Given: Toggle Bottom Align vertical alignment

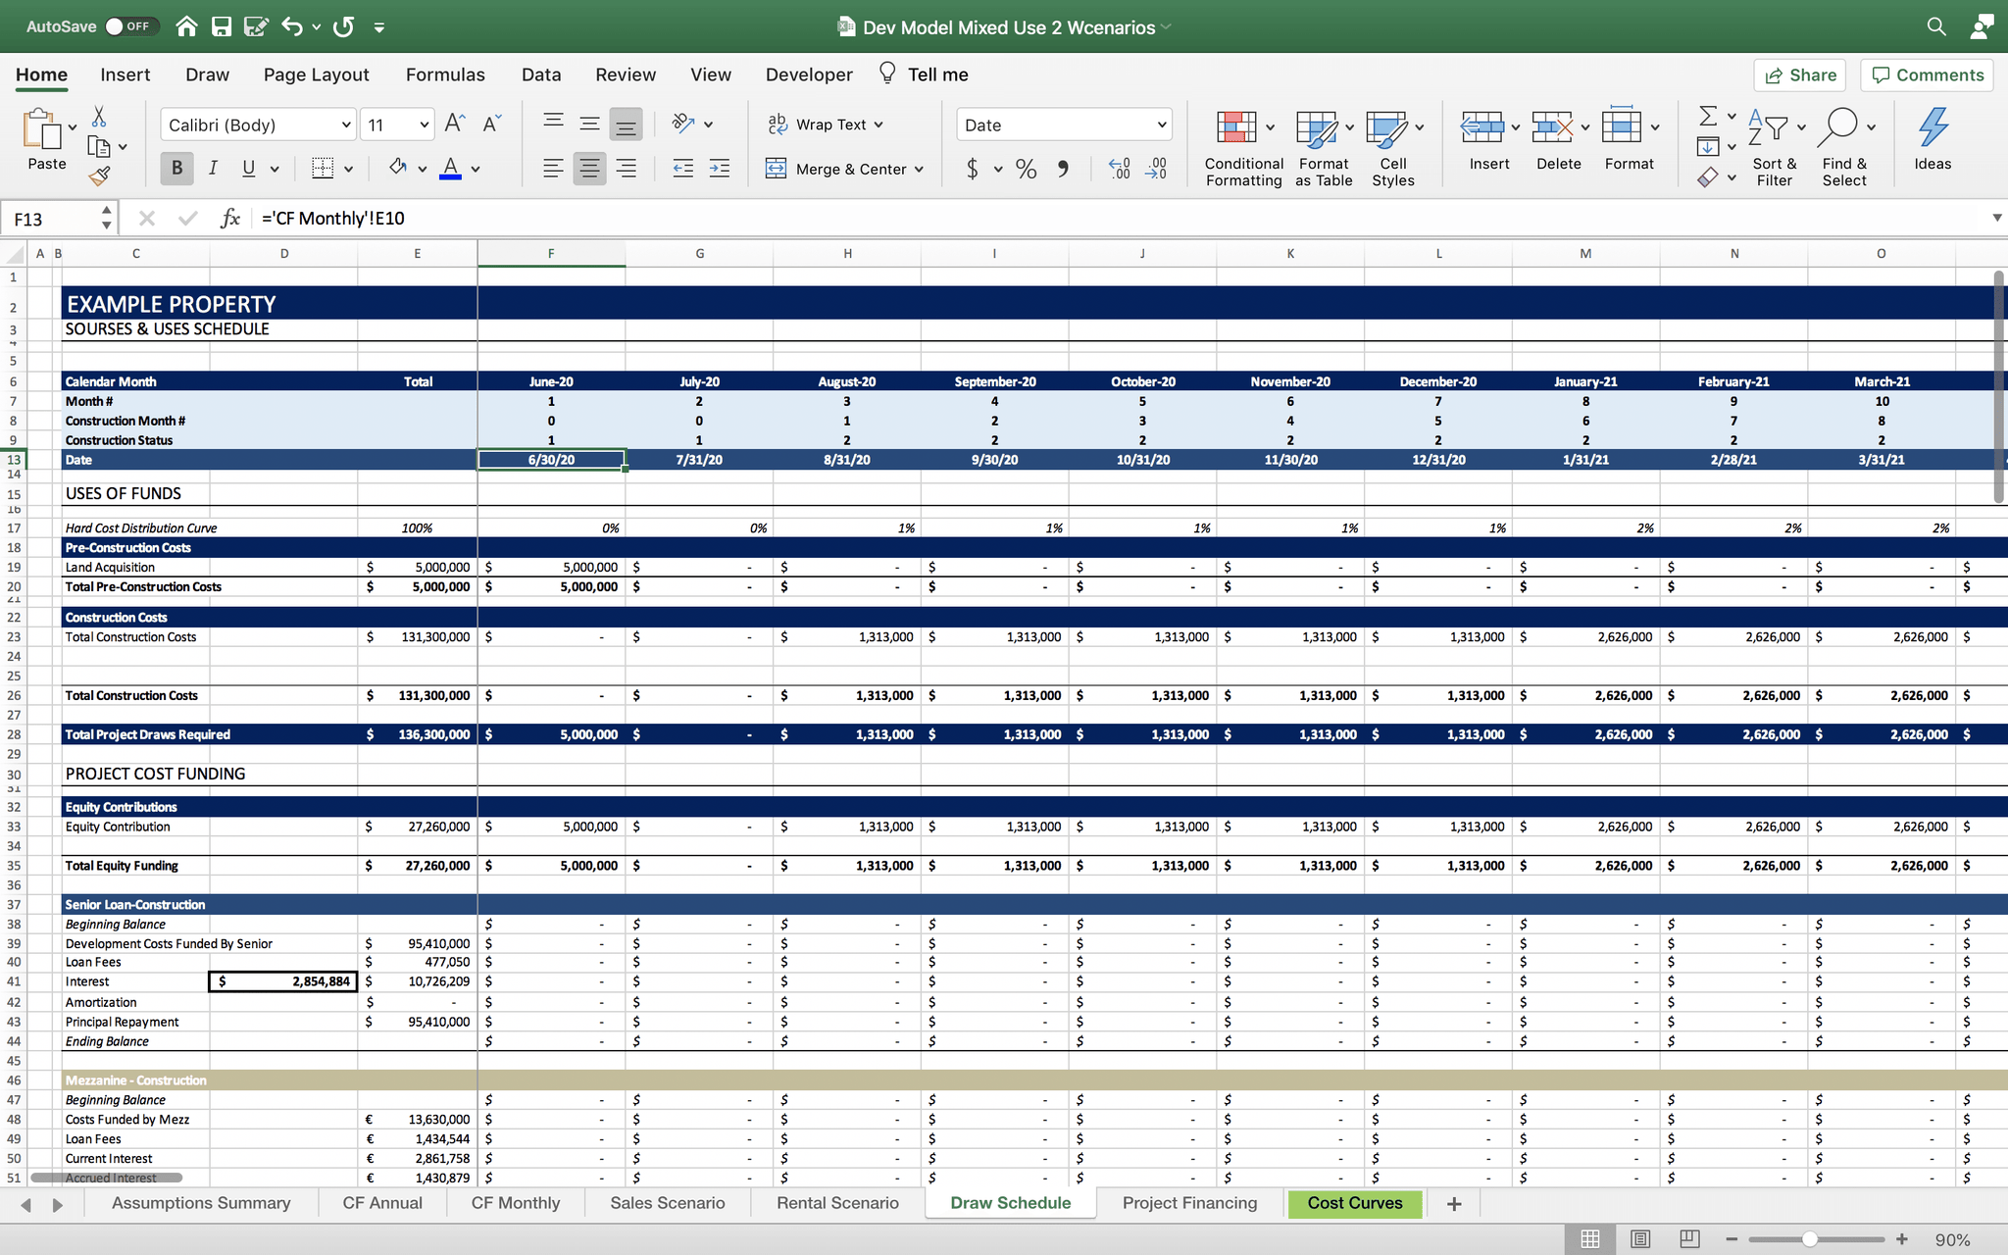Looking at the screenshot, I should tap(626, 124).
